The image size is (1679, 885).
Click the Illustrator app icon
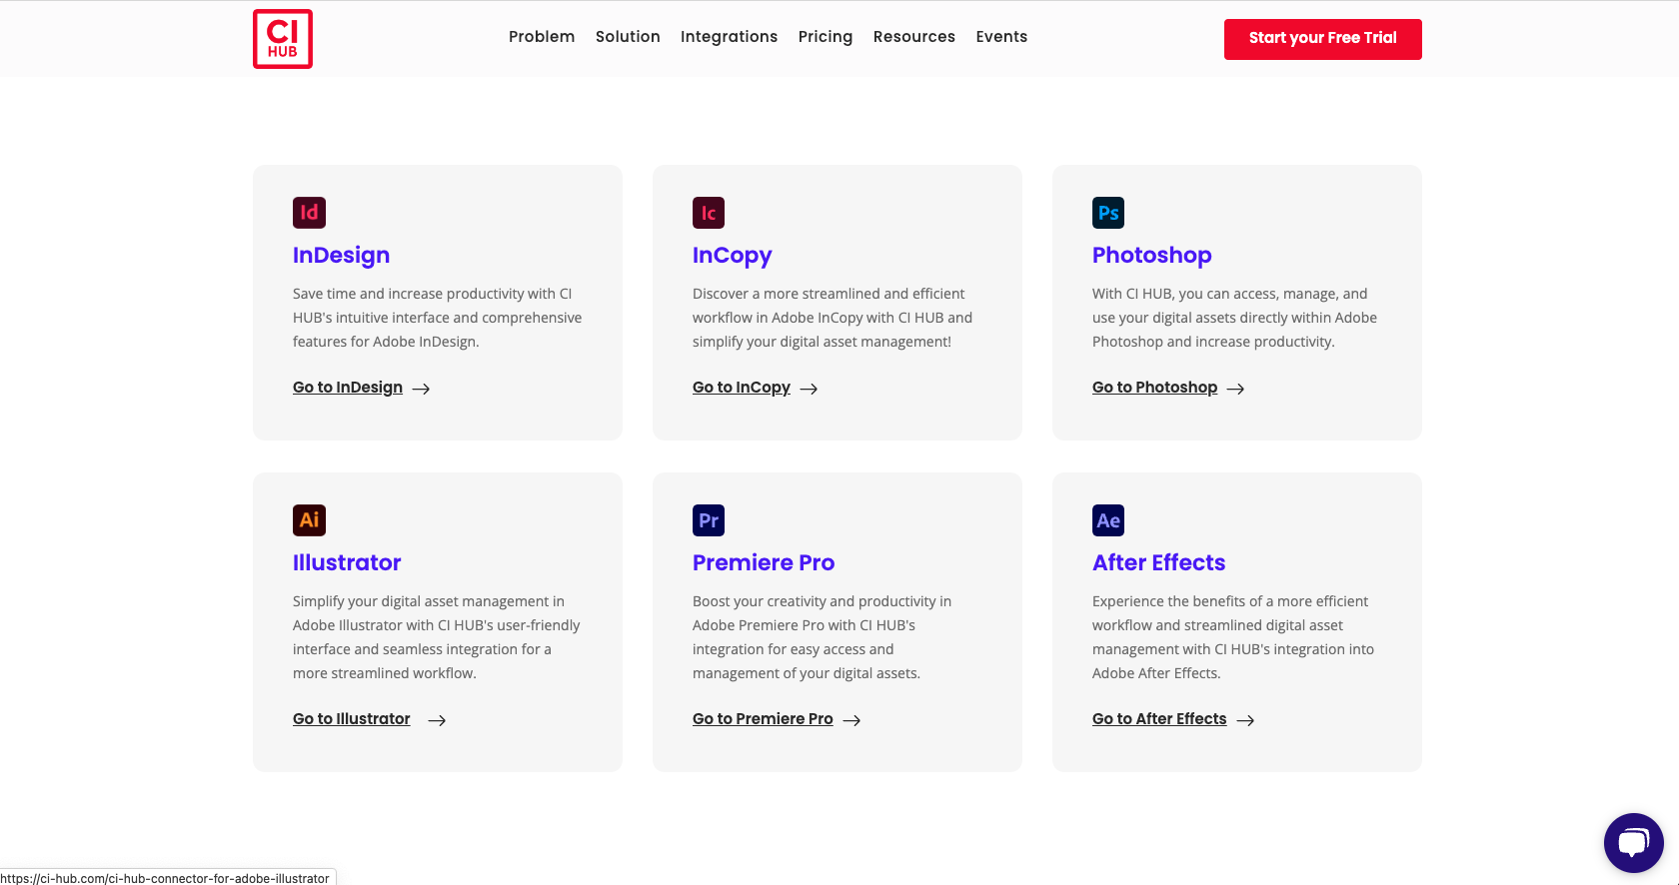[x=309, y=520]
